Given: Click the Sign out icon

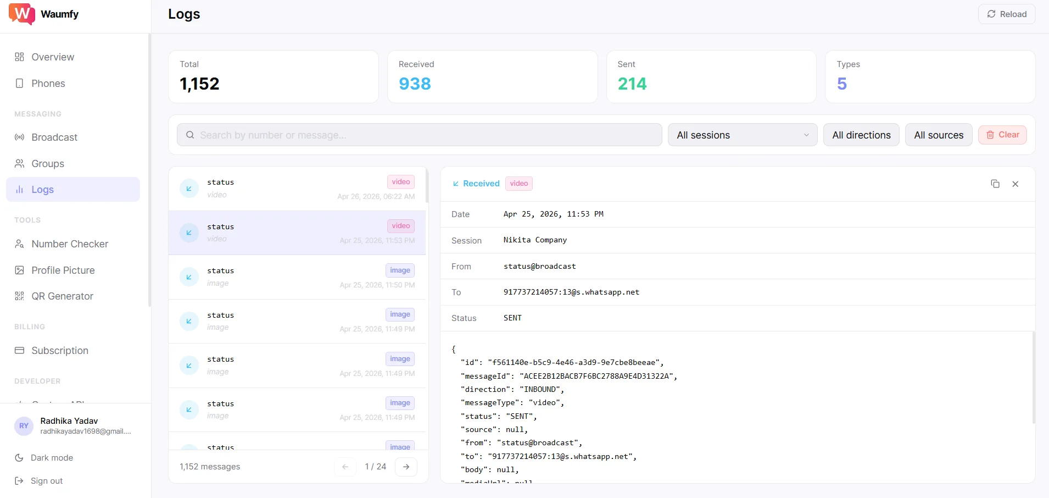Looking at the screenshot, I should click(x=19, y=481).
